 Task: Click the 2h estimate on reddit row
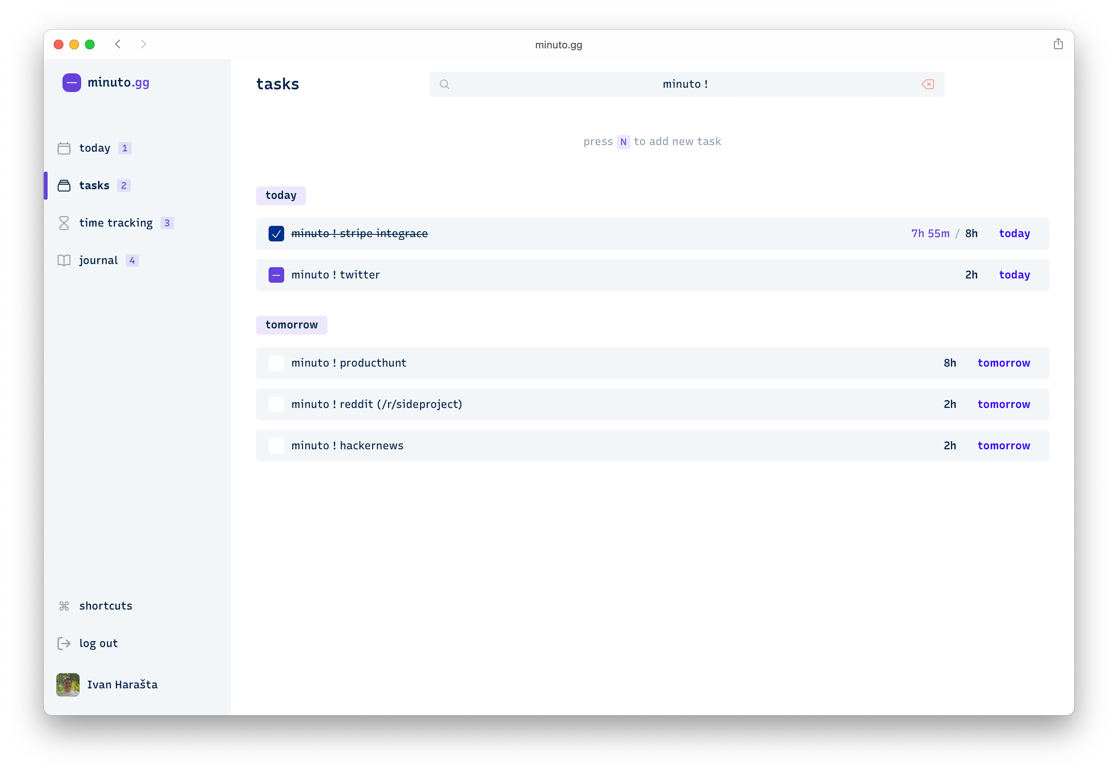950,404
